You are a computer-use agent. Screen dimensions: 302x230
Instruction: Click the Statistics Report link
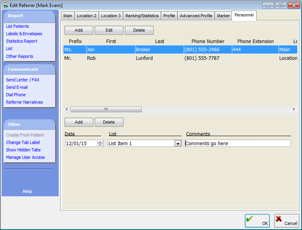coord(22,41)
